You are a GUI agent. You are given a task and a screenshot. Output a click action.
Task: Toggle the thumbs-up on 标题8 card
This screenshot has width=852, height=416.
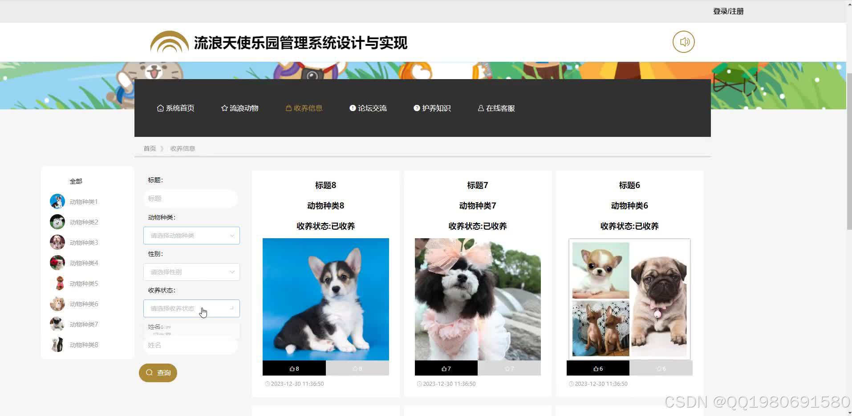click(x=293, y=368)
